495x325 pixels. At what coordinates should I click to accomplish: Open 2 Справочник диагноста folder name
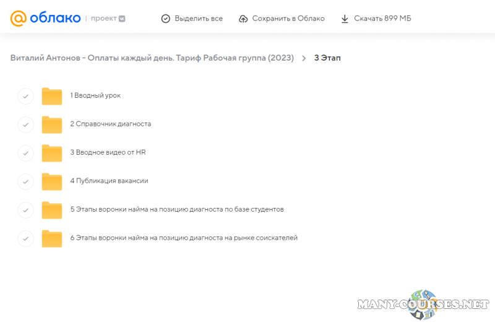coord(111,124)
